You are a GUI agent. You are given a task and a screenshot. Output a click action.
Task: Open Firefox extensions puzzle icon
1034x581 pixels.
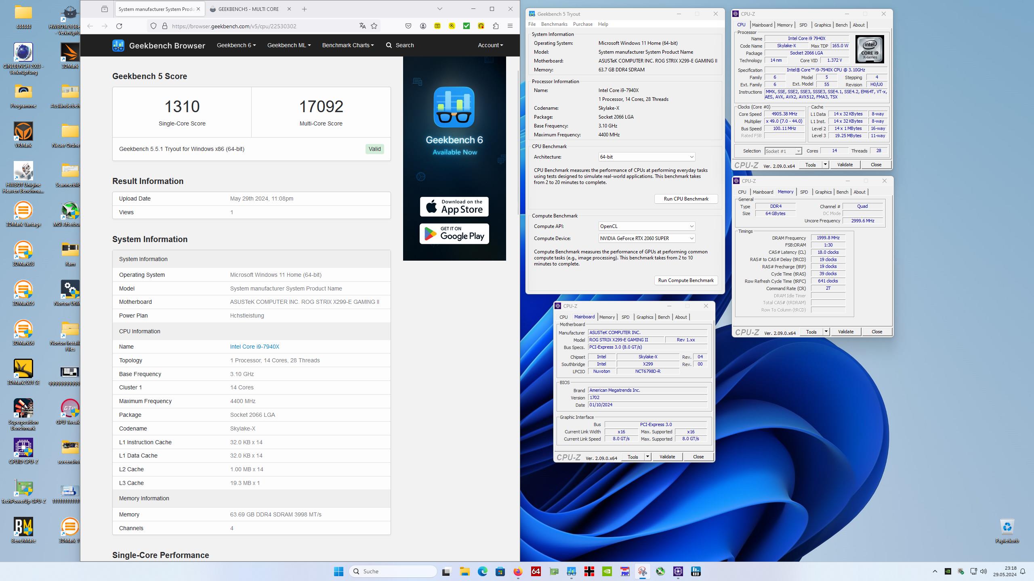pyautogui.click(x=496, y=26)
